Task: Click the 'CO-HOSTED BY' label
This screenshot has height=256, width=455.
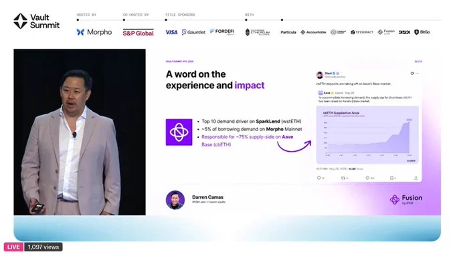Action: pos(136,15)
